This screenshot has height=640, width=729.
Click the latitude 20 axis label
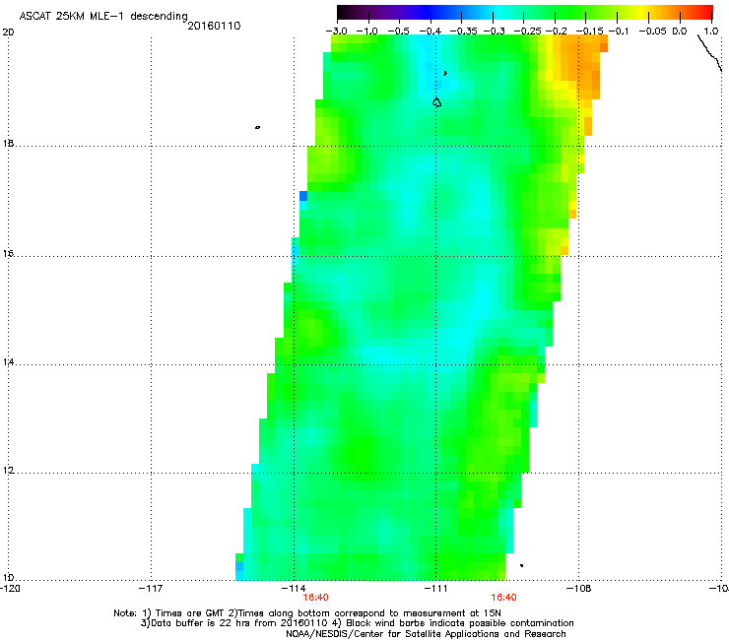click(8, 32)
